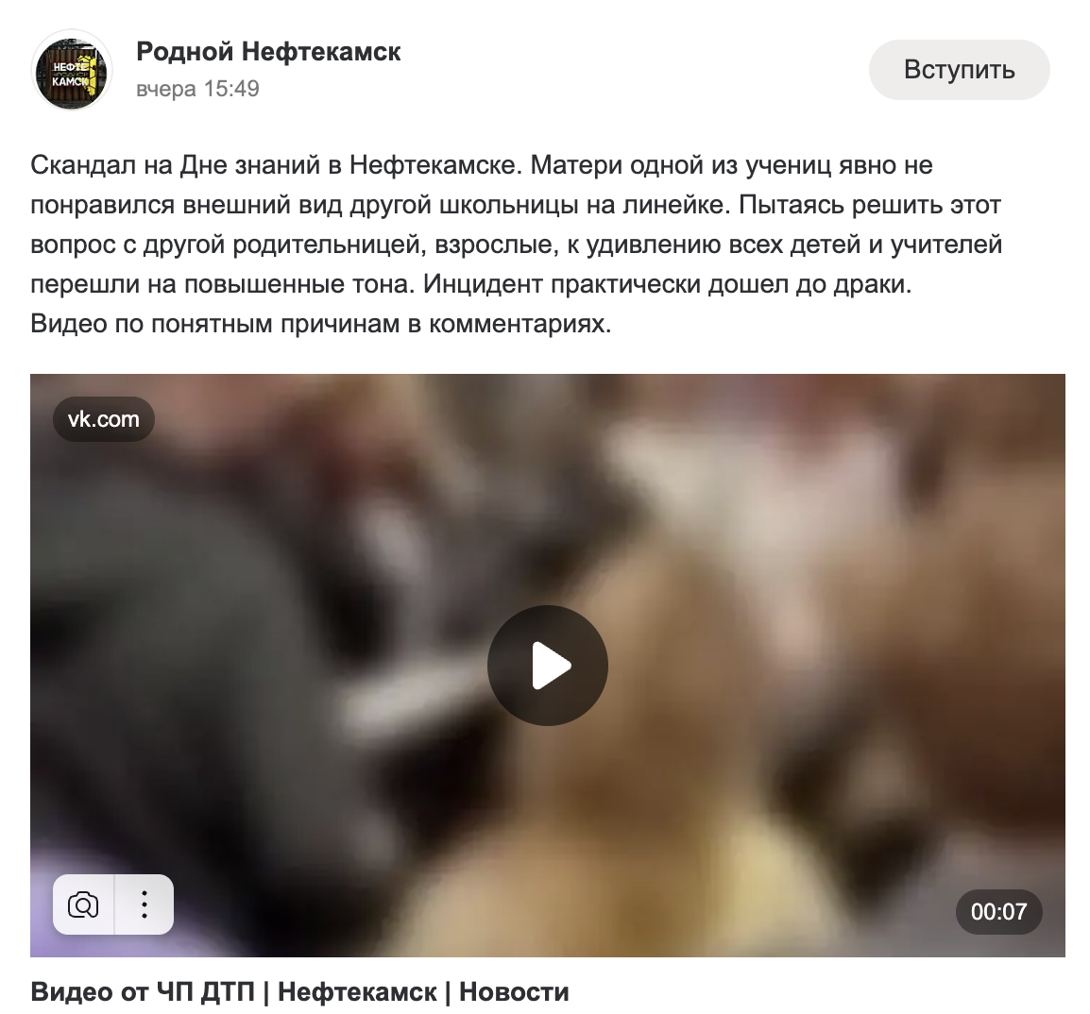The image size is (1090, 1014).
Task: Click the text line starting with понравился внешний вид
Action: [x=516, y=205]
